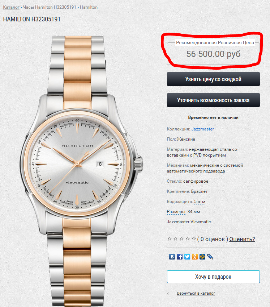Image resolution: width=270 pixels, height=307 pixels.
Task: Click the back arrow beside Вернуться в каталог
Action: (x=168, y=294)
